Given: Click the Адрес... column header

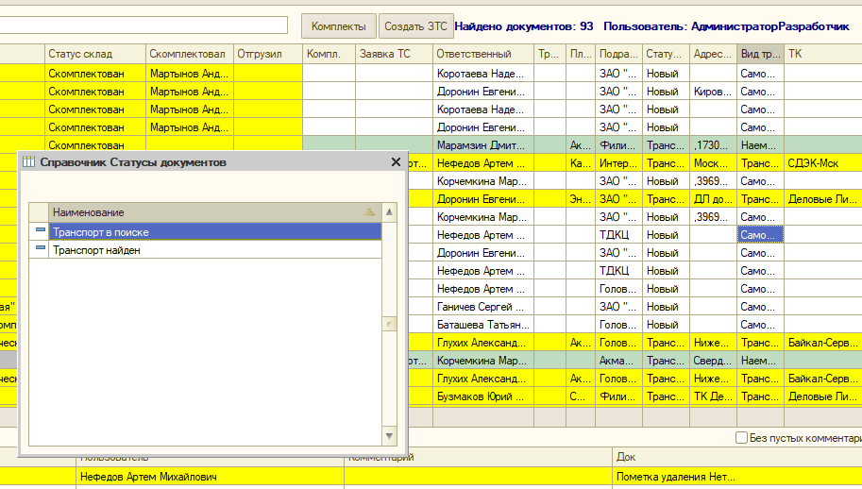Looking at the screenshot, I should [x=713, y=54].
